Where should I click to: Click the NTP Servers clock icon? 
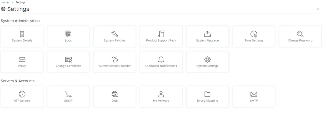[x=22, y=94]
